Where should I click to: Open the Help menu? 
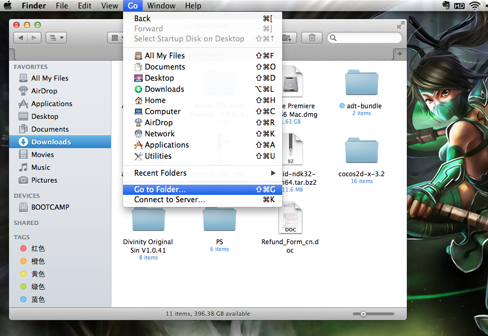coord(193,6)
